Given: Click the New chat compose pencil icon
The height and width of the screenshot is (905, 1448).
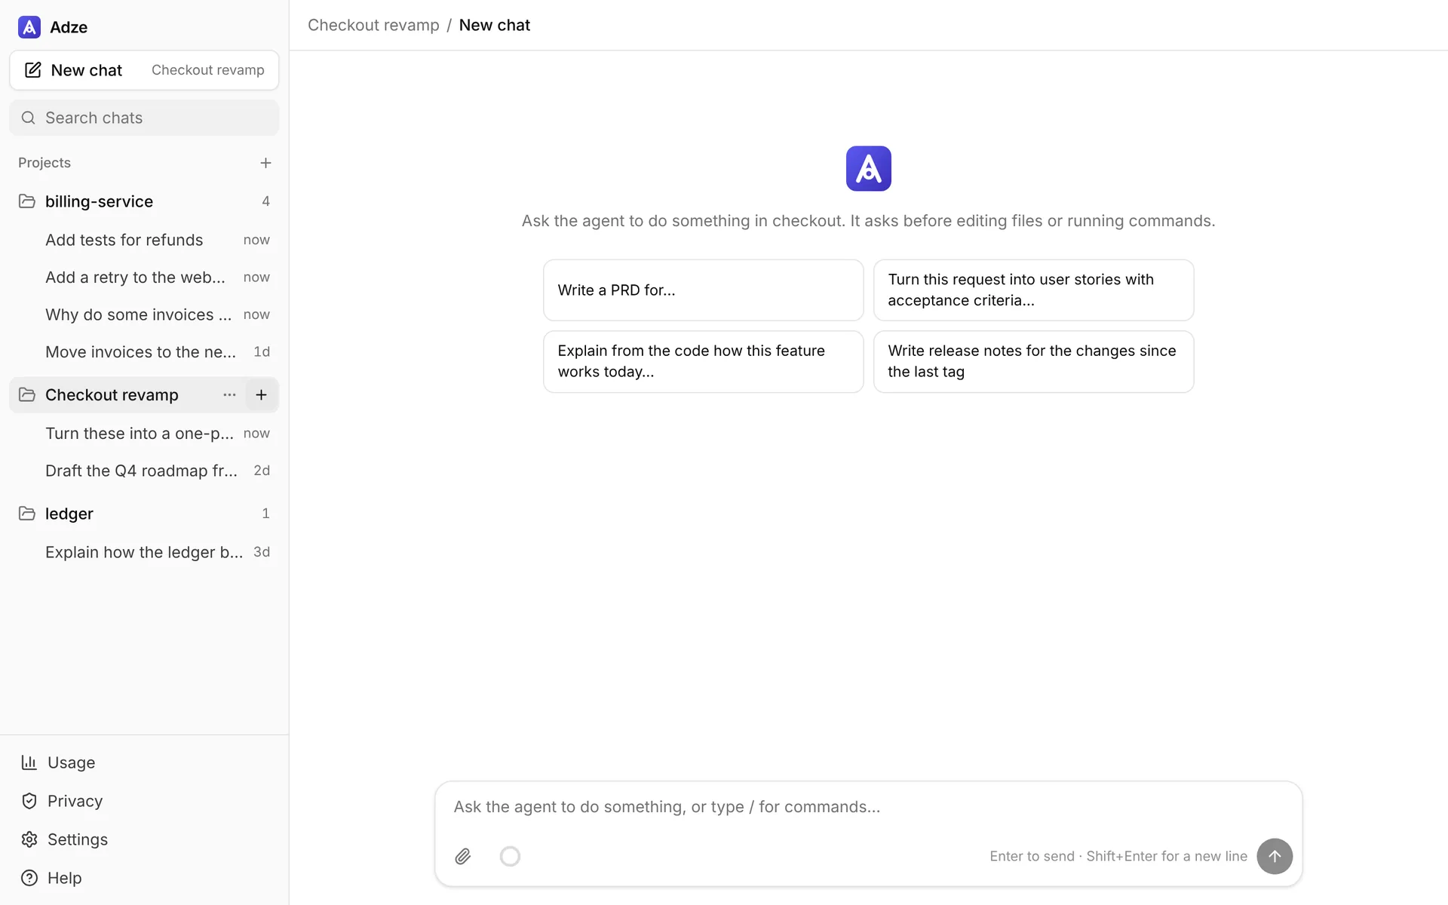Looking at the screenshot, I should coord(33,70).
